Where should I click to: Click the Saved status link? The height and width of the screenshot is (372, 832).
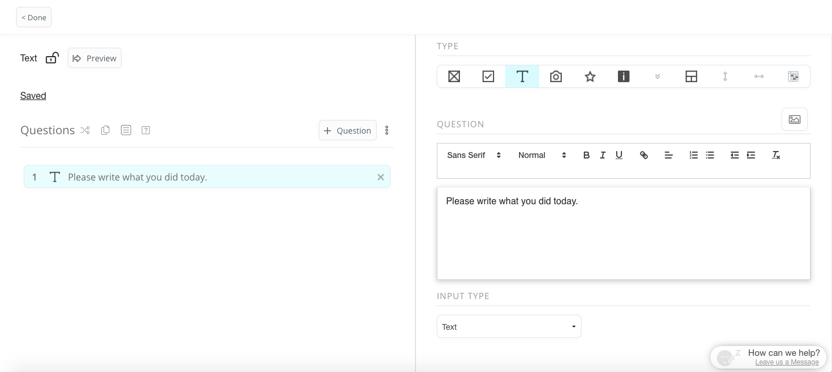coord(33,95)
